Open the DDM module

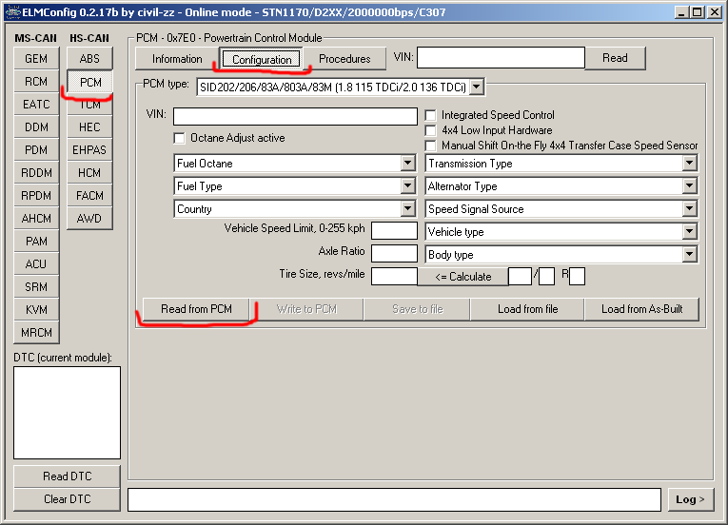coord(37,127)
